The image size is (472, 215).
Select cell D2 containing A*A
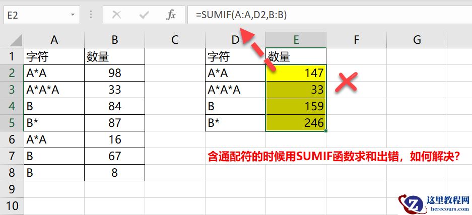tap(235, 73)
